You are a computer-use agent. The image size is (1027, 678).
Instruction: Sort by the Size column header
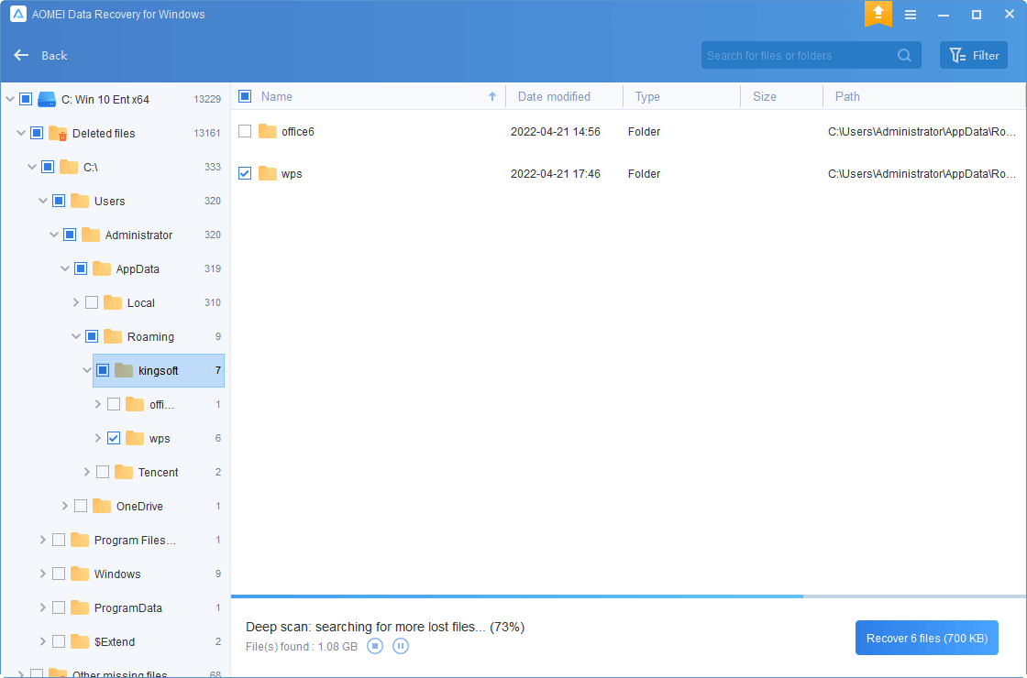pyautogui.click(x=765, y=96)
